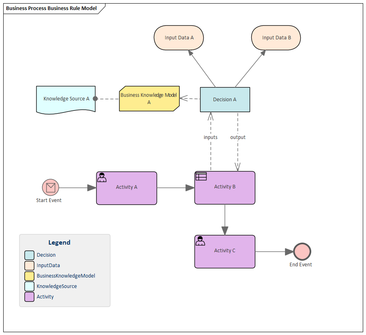Click the business rule table icon on Activity B

(x=201, y=176)
